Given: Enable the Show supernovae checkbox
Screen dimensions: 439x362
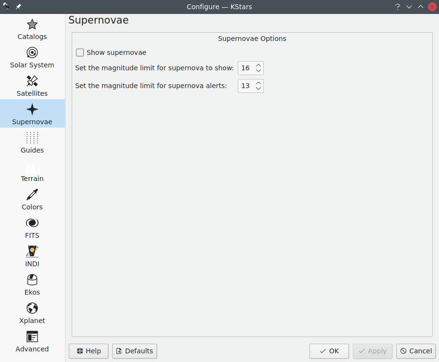Looking at the screenshot, I should (79, 52).
